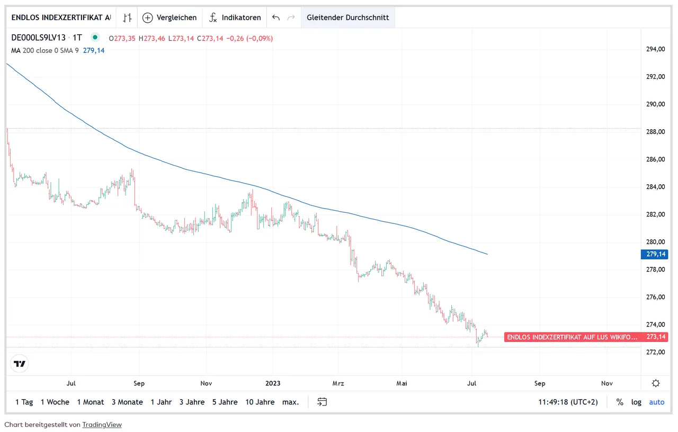
Task: Select the red ENDLOS INDEXZERTIFIKAT AUF LUS price tag
Action: coord(572,337)
